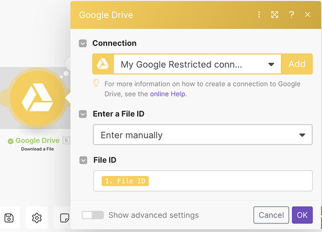The image size is (322, 232).
Task: Open the online Help link
Action: [x=168, y=94]
